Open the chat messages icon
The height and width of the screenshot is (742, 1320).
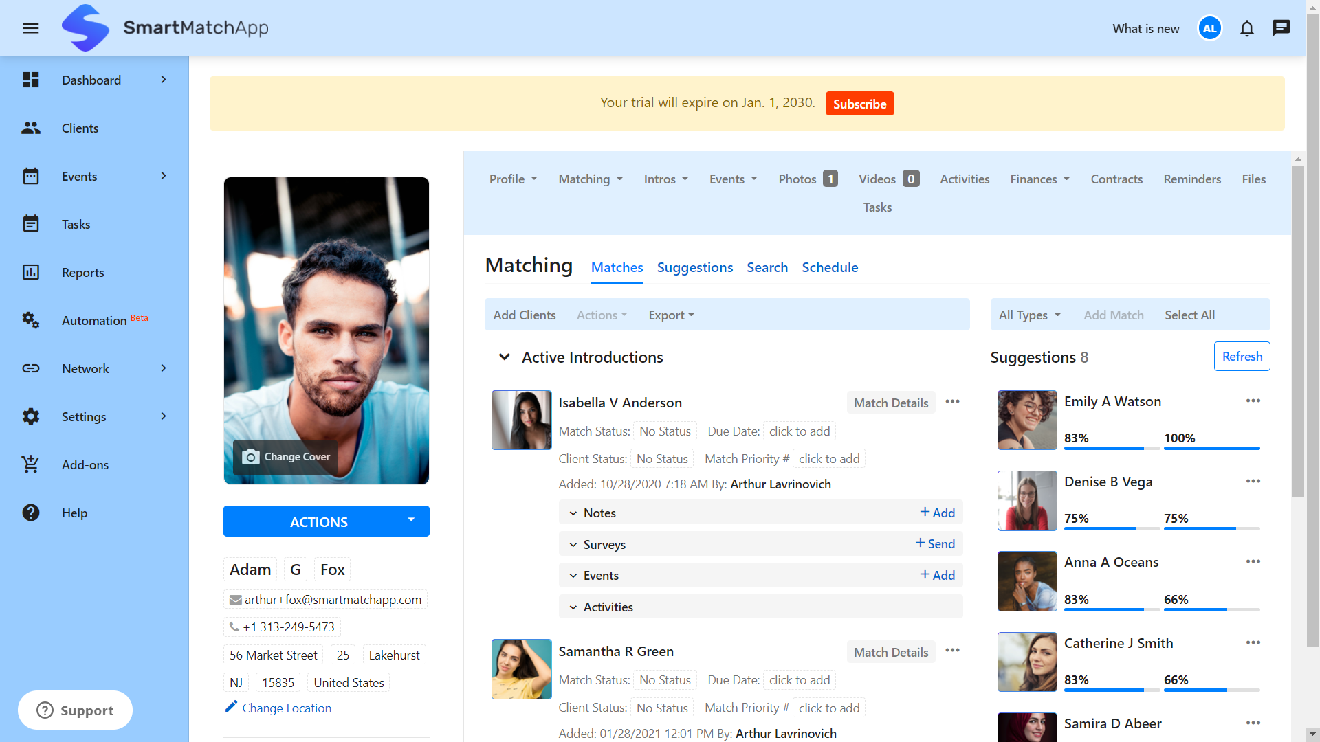(x=1281, y=27)
